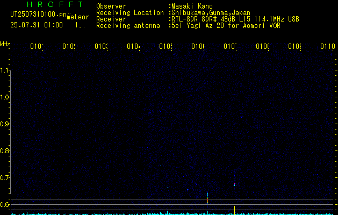The height and width of the screenshot is (215, 338).
Task: Select the filename UT2507310100.pn
Action: [x=39, y=15]
